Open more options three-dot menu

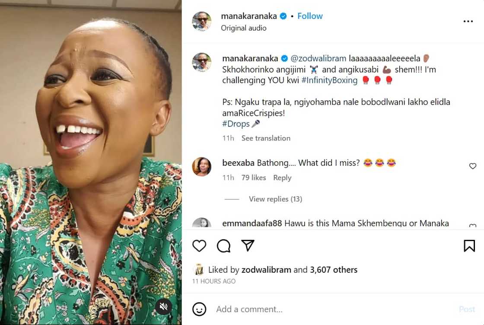click(468, 22)
